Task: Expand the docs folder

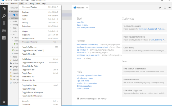Action: 11,28
